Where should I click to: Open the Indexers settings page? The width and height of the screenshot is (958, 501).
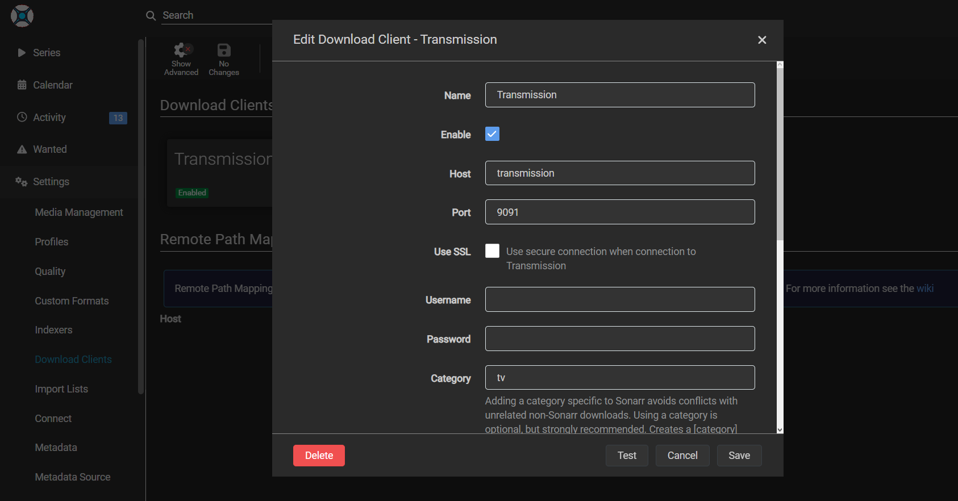point(53,330)
